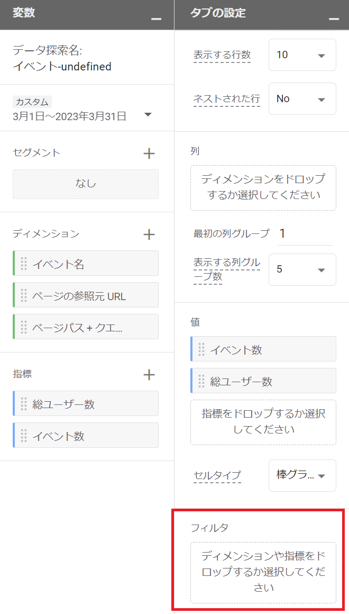Viewport: 349px width, 614px height.
Task: Add a new セグメント with plus icon
Action: point(149,153)
